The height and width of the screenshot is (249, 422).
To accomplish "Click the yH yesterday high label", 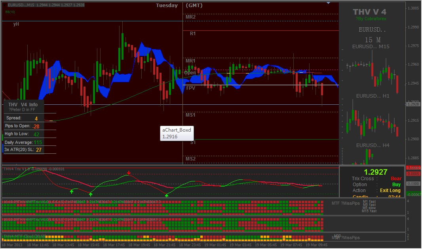I will 16,24.
